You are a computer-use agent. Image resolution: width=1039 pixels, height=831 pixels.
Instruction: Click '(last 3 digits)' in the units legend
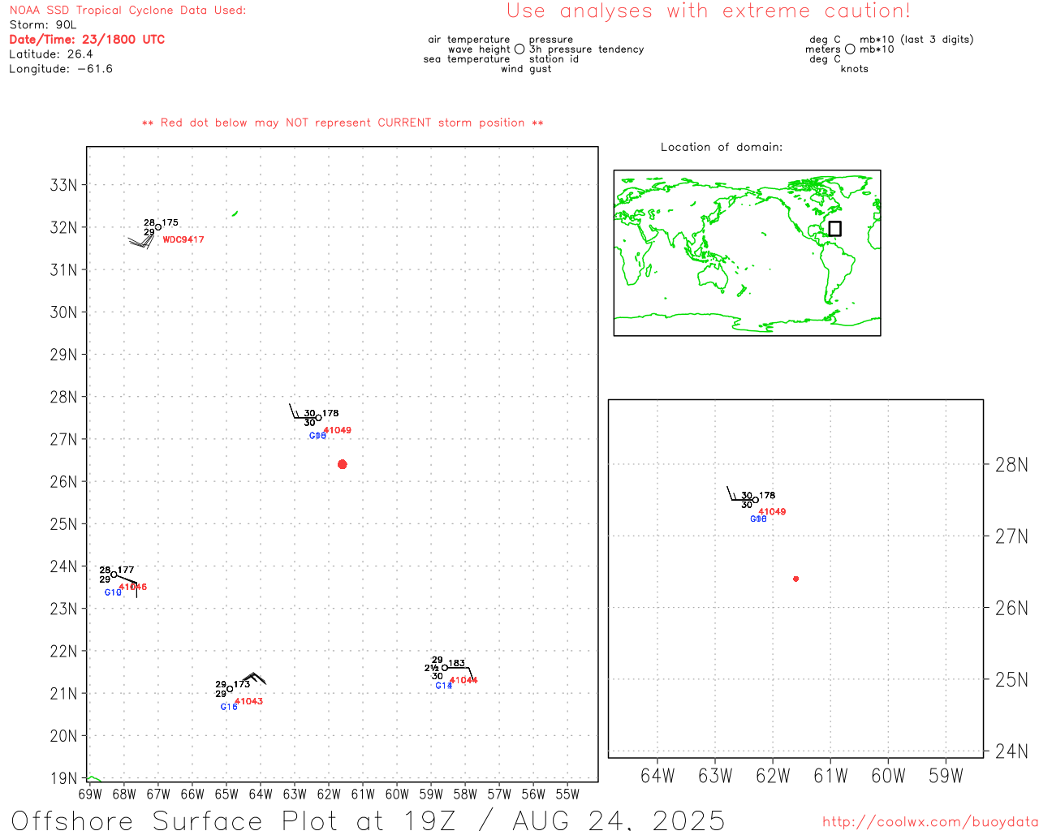tap(937, 40)
